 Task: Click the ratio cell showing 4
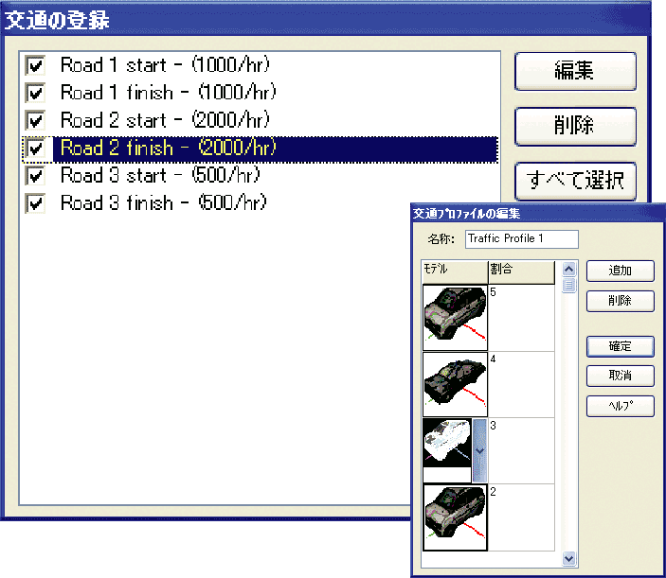click(522, 384)
